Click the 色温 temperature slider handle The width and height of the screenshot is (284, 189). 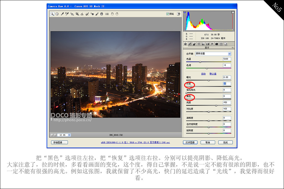pos(200,62)
